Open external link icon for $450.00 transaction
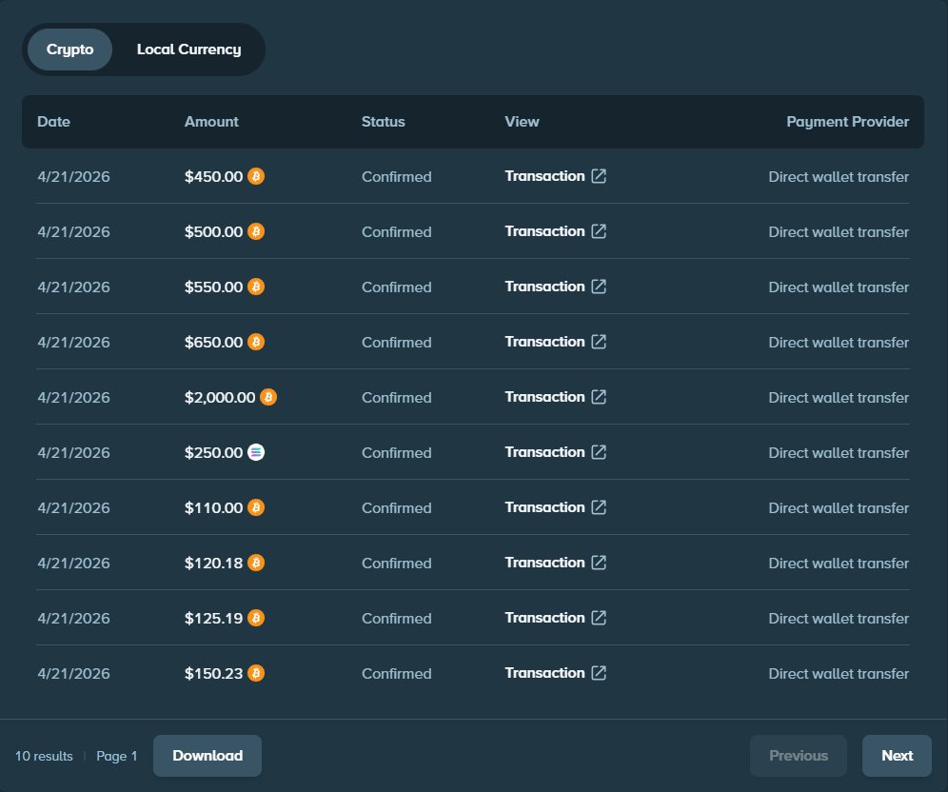The width and height of the screenshot is (948, 792). 599,176
